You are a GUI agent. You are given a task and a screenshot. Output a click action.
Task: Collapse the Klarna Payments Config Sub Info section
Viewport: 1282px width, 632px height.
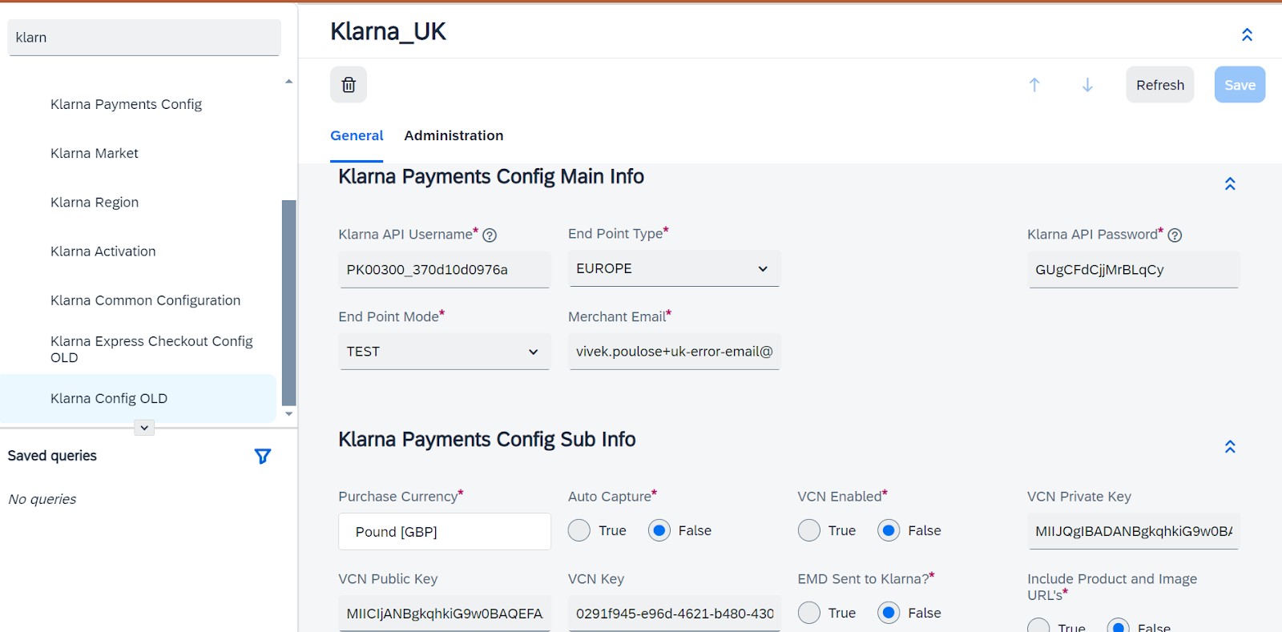tap(1230, 447)
